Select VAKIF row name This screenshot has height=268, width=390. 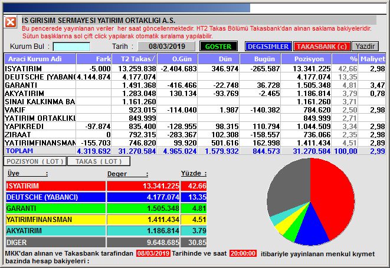(15, 110)
